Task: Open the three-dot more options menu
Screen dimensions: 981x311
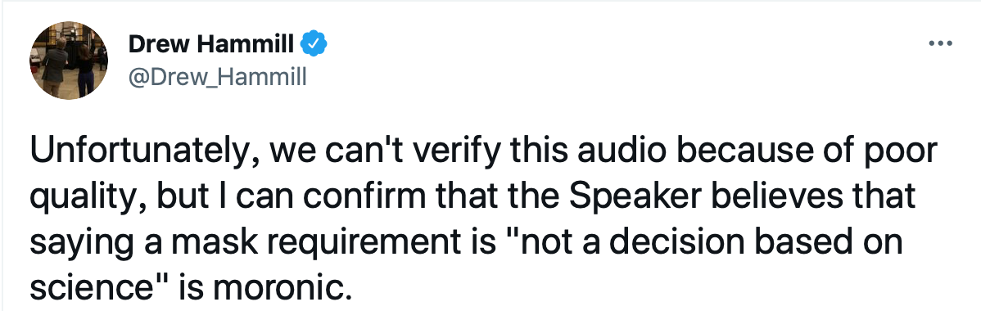Action: (x=940, y=44)
